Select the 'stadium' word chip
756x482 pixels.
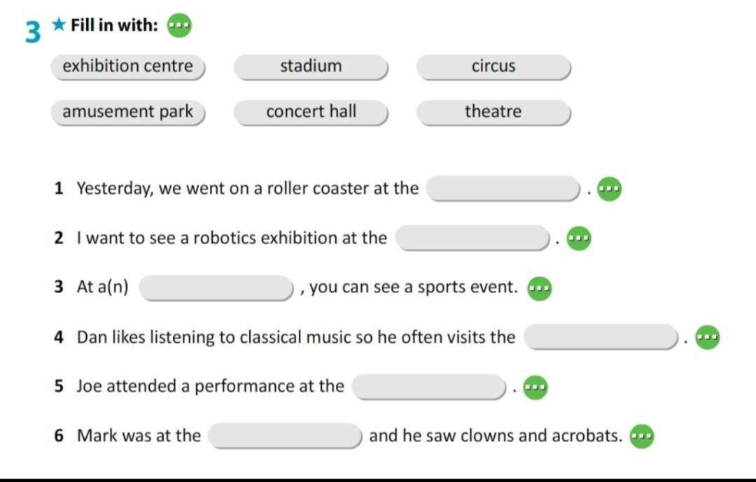pyautogui.click(x=311, y=66)
